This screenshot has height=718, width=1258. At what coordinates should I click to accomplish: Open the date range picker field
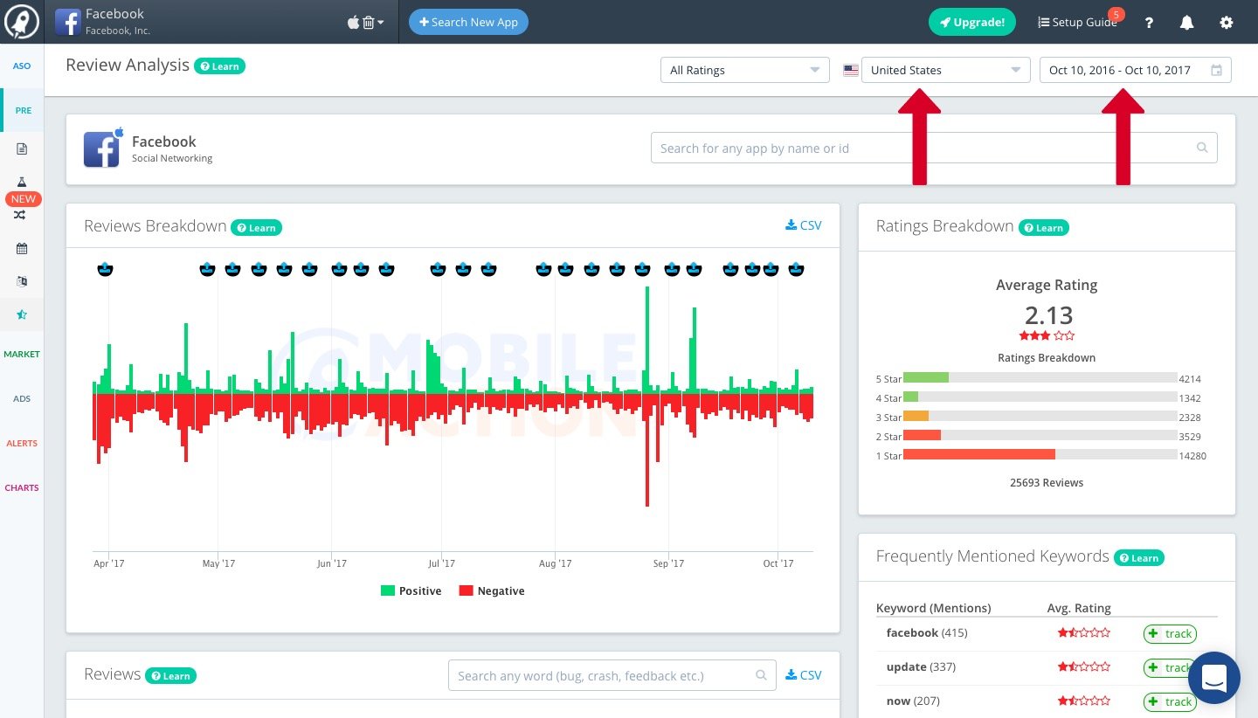pos(1135,70)
